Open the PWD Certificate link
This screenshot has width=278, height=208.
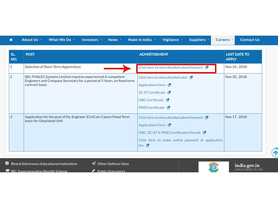pos(152,108)
